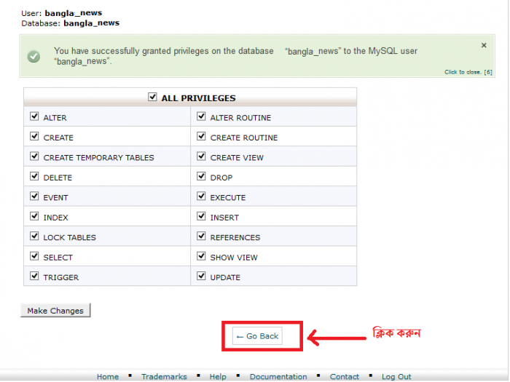Toggle the SELECT privilege checkbox
The height and width of the screenshot is (382, 510).
point(34,256)
